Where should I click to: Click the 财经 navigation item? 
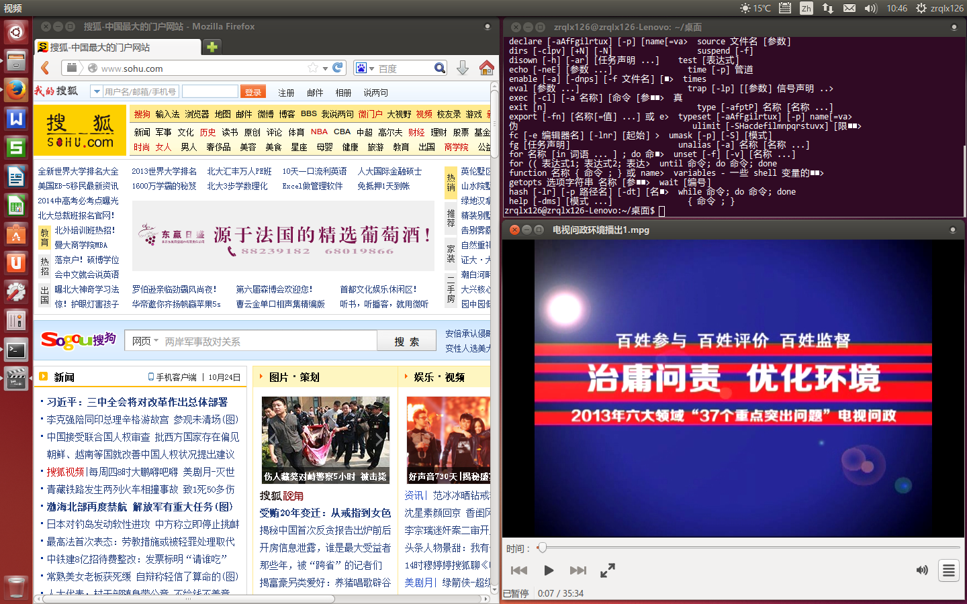click(x=416, y=132)
